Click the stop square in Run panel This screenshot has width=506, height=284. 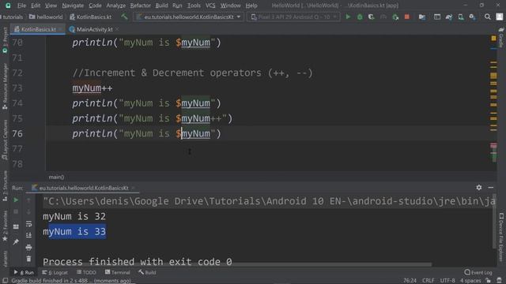tap(16, 211)
